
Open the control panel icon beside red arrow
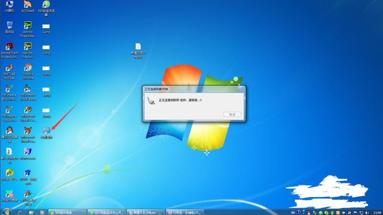[x=46, y=133]
